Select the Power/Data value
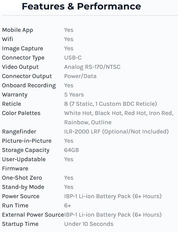 [80, 76]
